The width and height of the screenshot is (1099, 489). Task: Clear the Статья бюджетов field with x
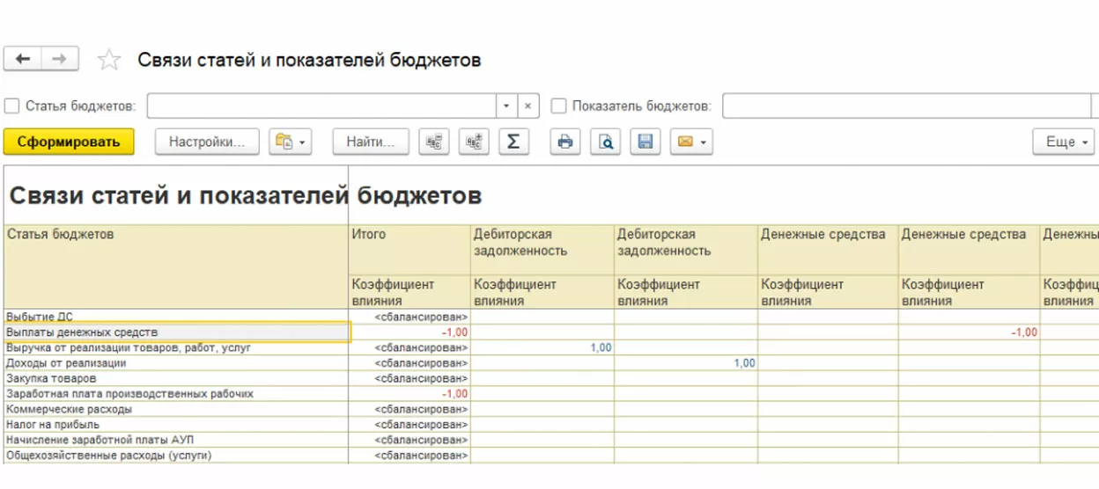[527, 106]
